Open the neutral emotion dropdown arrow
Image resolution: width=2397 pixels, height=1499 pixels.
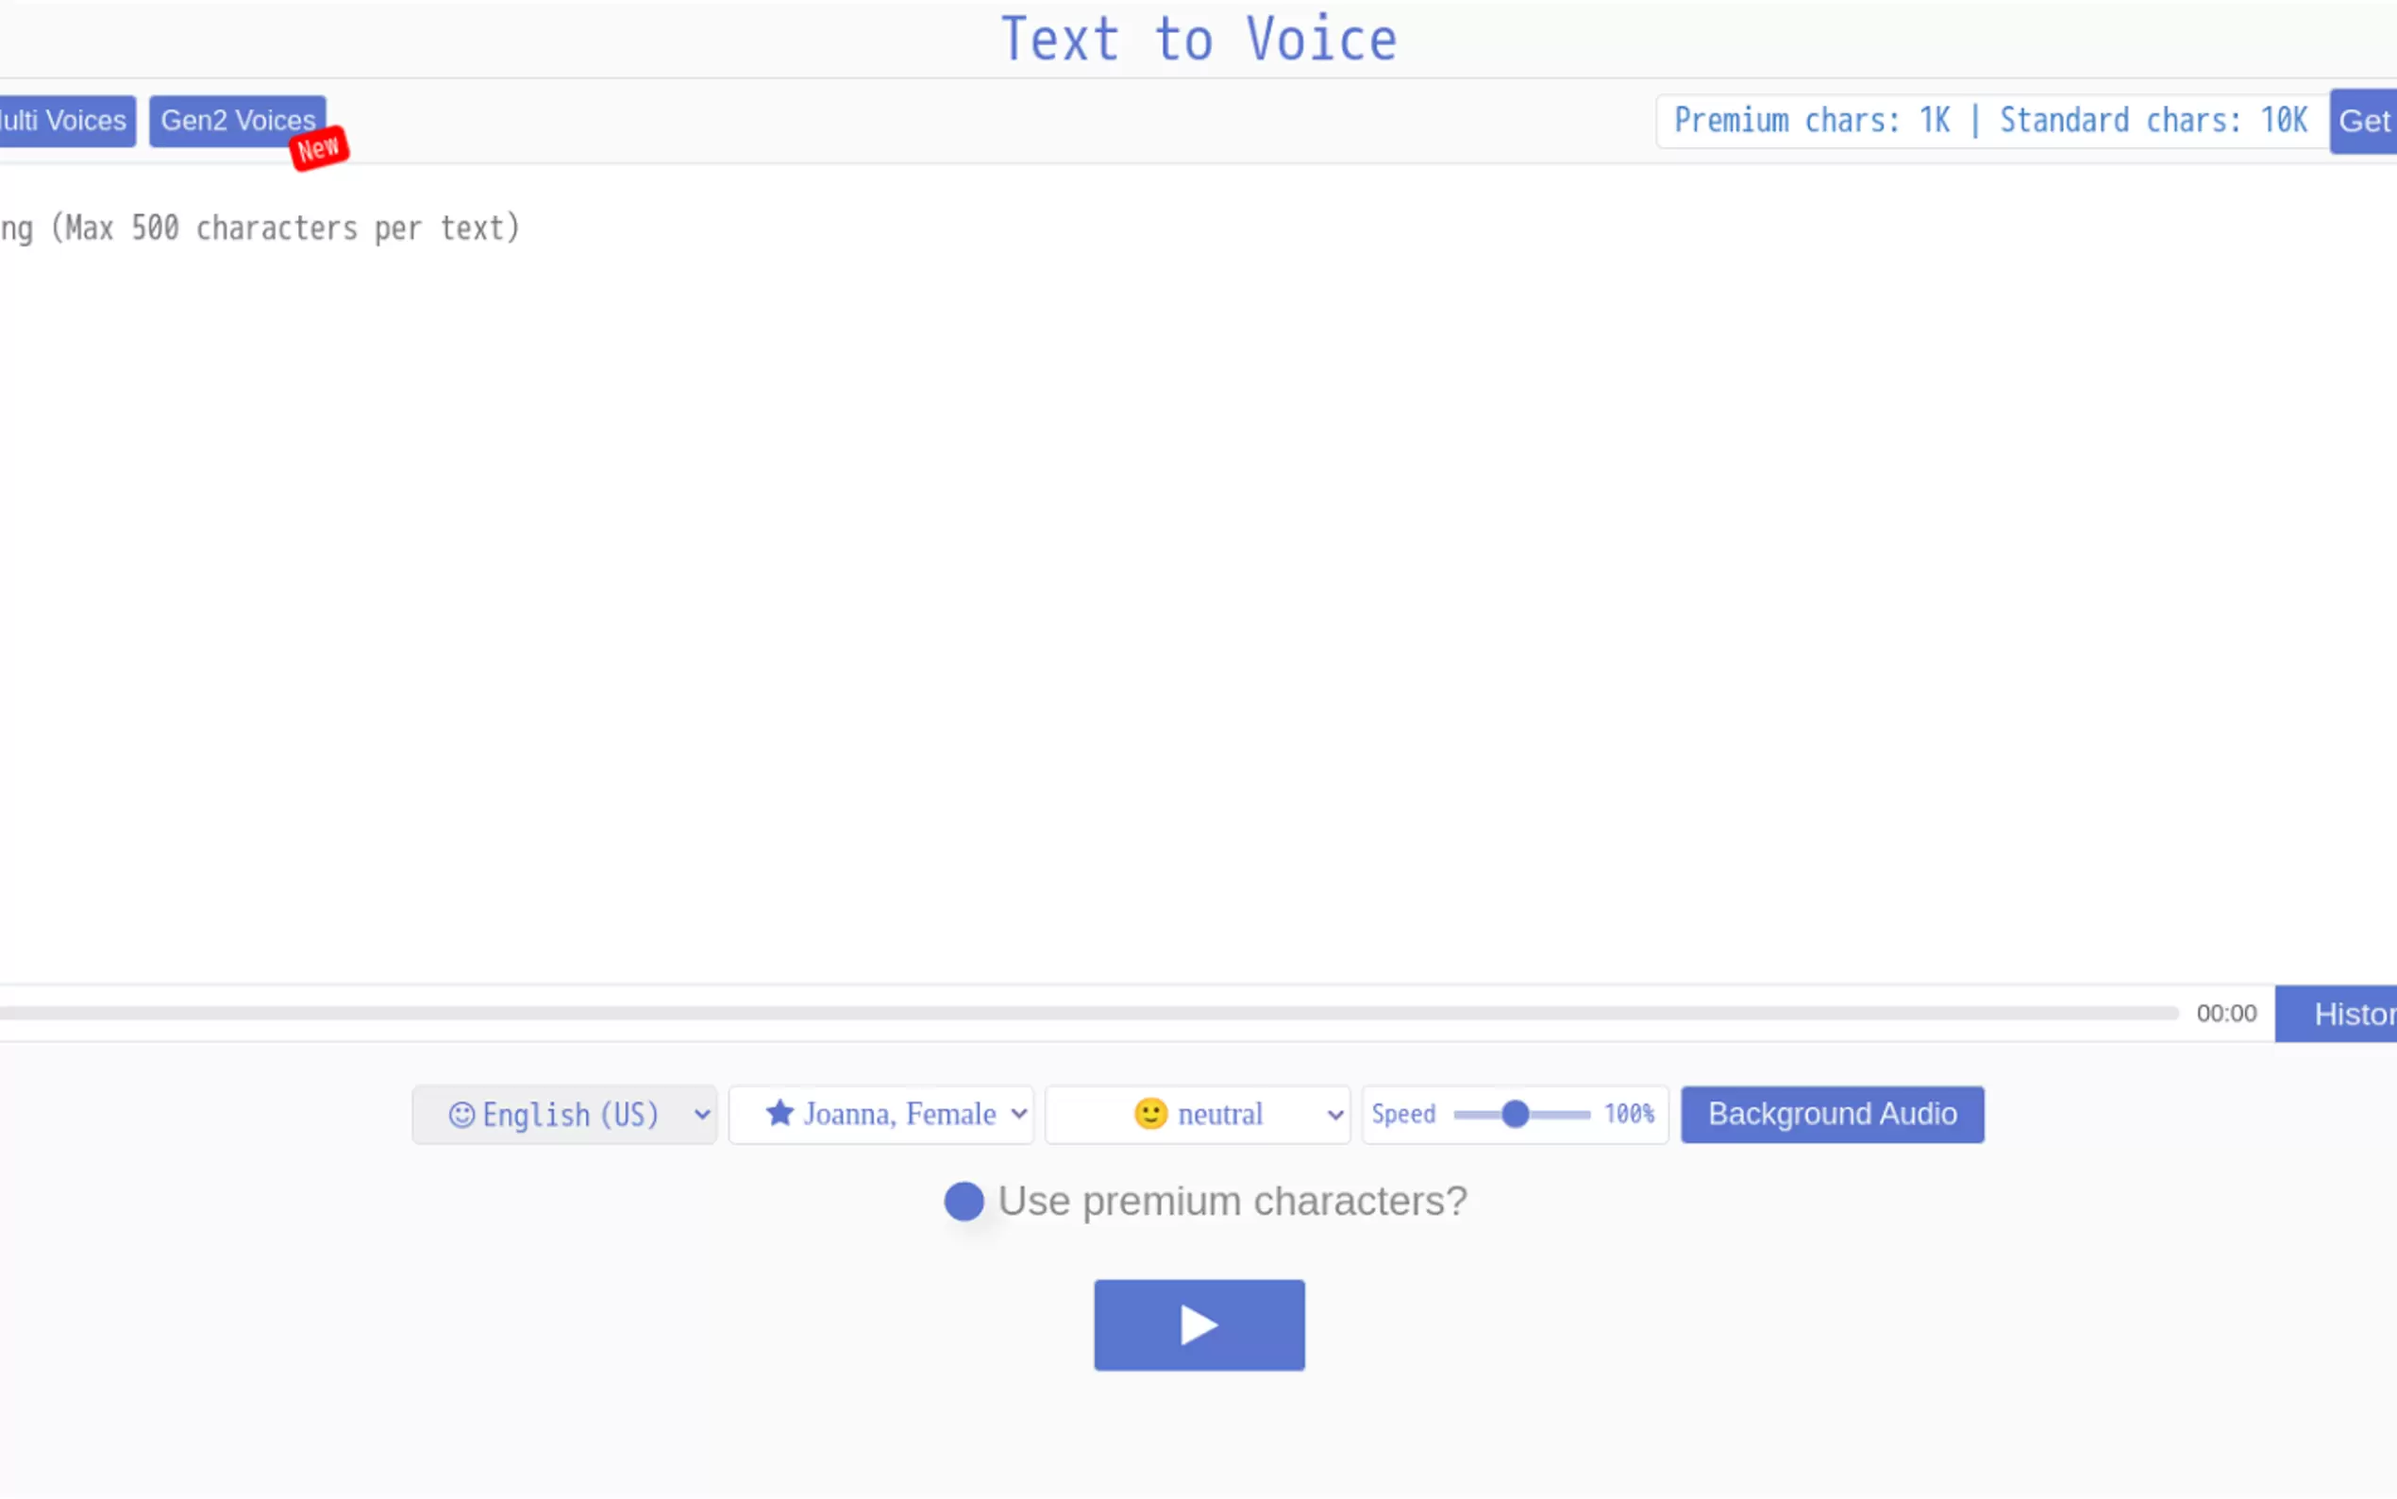[x=1334, y=1114]
